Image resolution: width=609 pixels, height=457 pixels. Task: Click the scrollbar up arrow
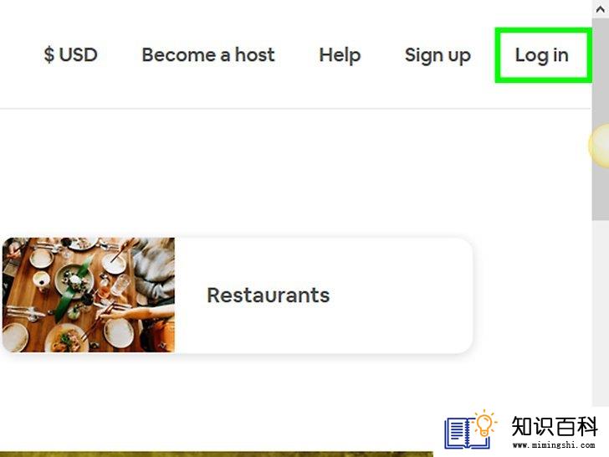point(601,8)
